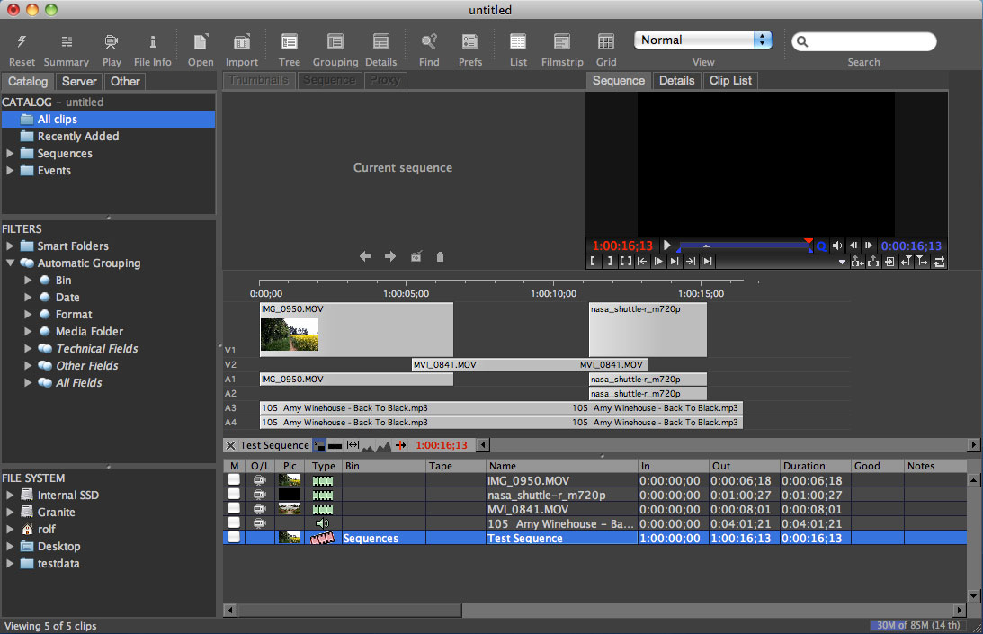
Task: Expand the Sequences catalog folder
Action: (x=10, y=153)
